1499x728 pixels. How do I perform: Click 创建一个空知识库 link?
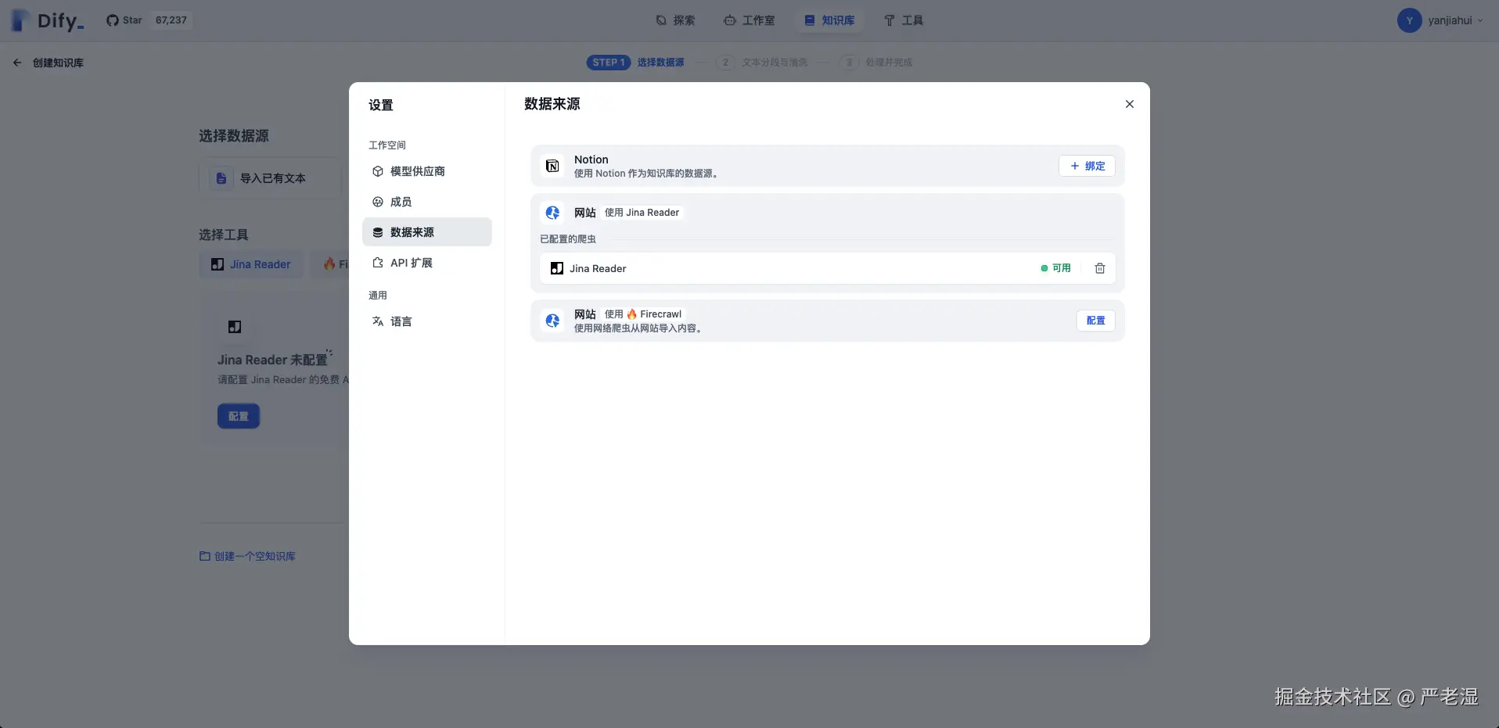point(247,556)
